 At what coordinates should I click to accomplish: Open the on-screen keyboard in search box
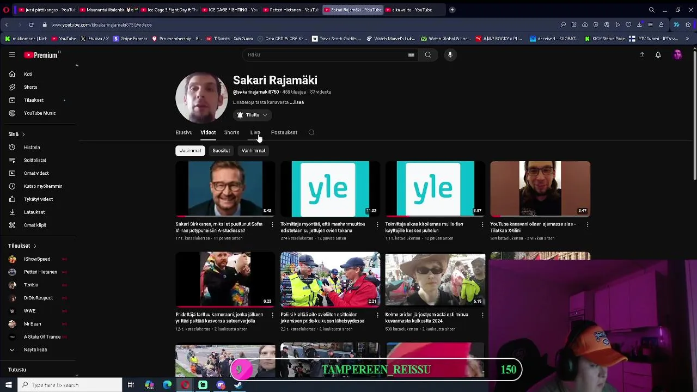(x=411, y=54)
